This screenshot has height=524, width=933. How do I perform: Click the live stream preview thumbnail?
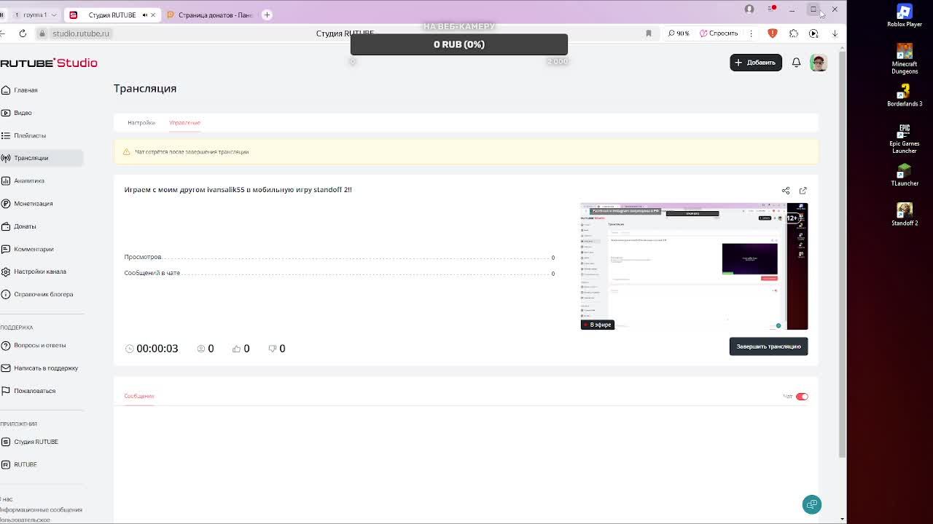coord(694,266)
